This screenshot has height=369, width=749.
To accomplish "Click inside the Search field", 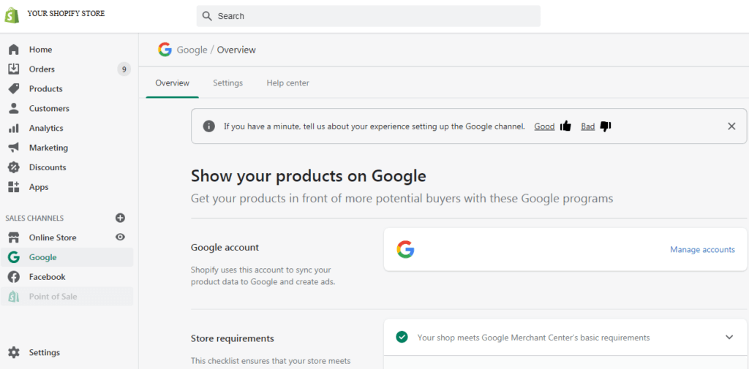I will click(x=369, y=16).
